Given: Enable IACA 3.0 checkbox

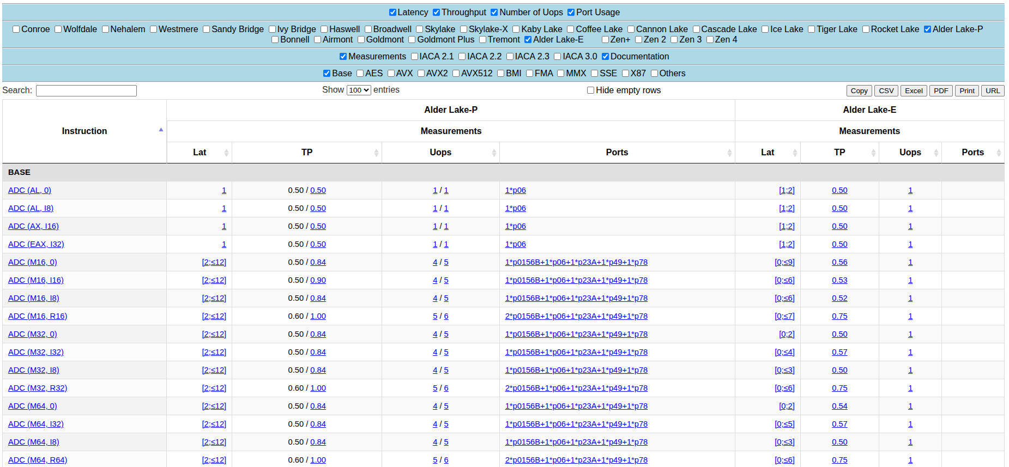Looking at the screenshot, I should point(558,57).
